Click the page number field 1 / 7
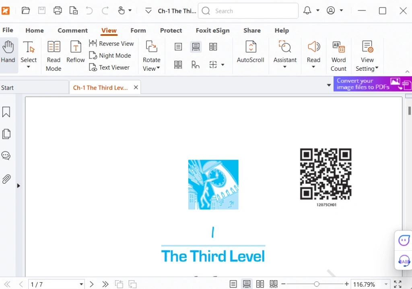 click(56, 285)
